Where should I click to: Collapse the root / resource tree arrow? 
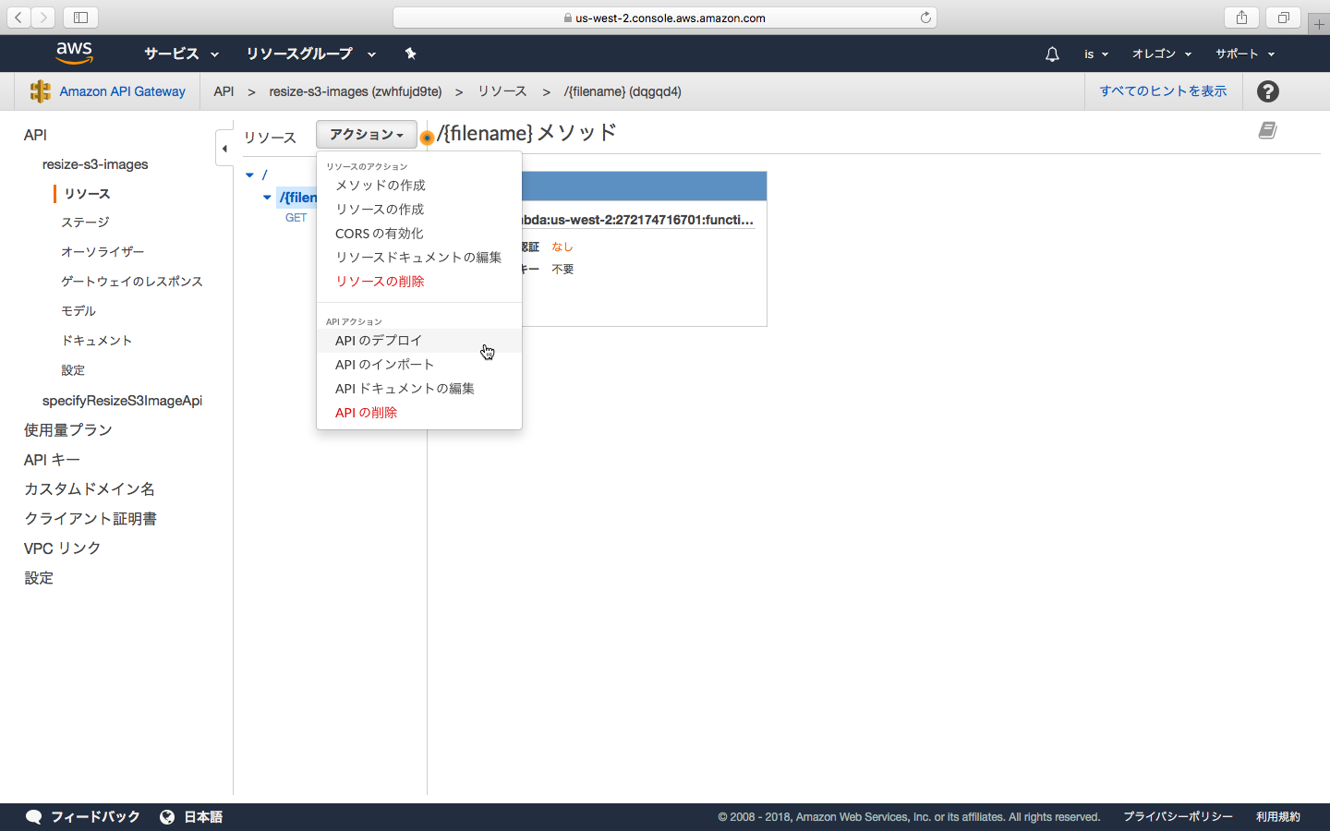[249, 175]
